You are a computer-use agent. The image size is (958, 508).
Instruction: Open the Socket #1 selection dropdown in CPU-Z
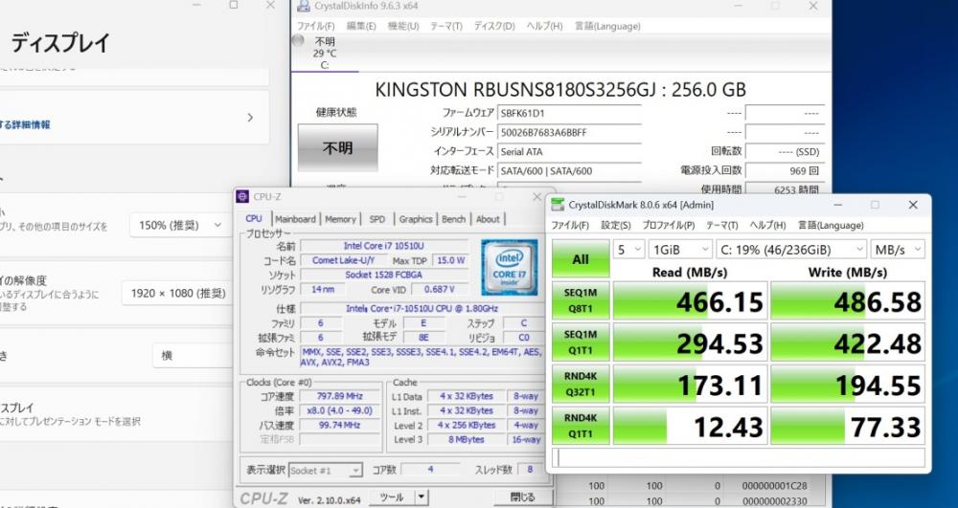326,471
